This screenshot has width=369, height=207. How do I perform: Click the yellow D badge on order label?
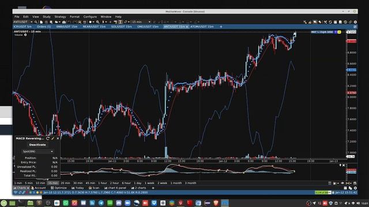pos(339,32)
